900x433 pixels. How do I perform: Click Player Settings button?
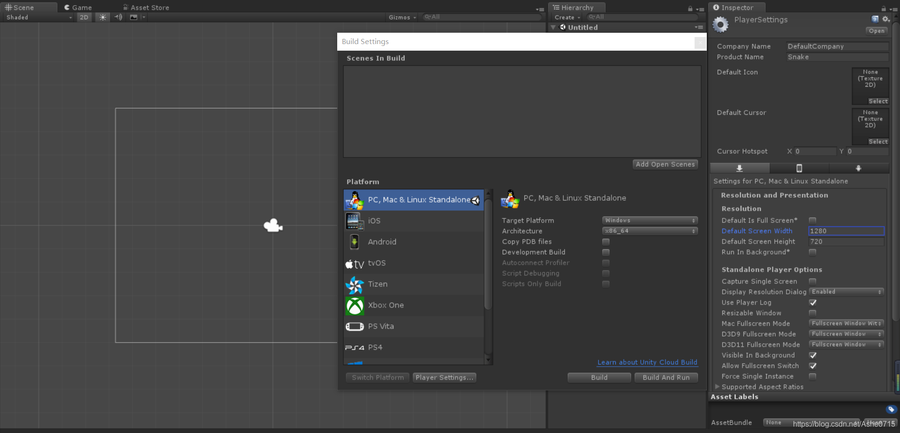[444, 378]
